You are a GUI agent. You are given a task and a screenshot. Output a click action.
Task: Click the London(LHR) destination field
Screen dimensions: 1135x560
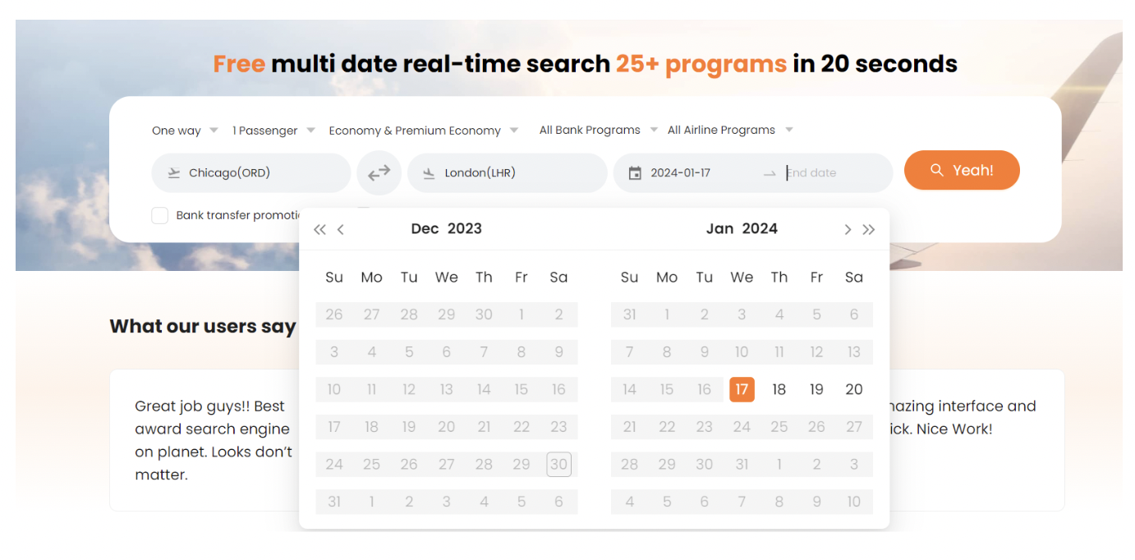[508, 173]
